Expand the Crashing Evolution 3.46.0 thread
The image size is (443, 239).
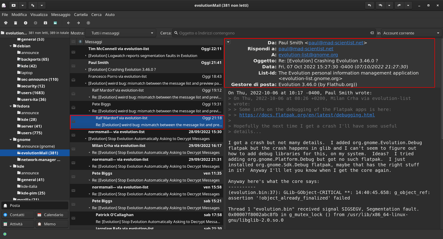[x=86, y=70]
